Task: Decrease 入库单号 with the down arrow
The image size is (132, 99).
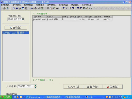Action: tap(36, 88)
